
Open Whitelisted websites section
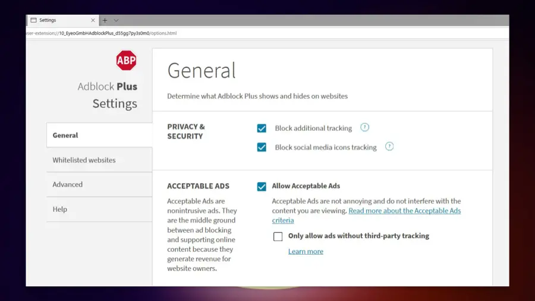pyautogui.click(x=99, y=159)
